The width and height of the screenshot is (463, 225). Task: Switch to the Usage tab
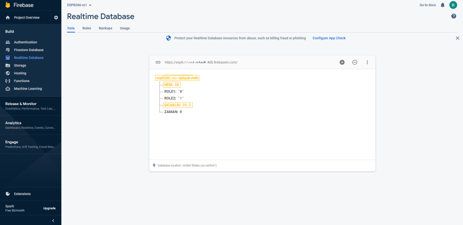pyautogui.click(x=125, y=28)
